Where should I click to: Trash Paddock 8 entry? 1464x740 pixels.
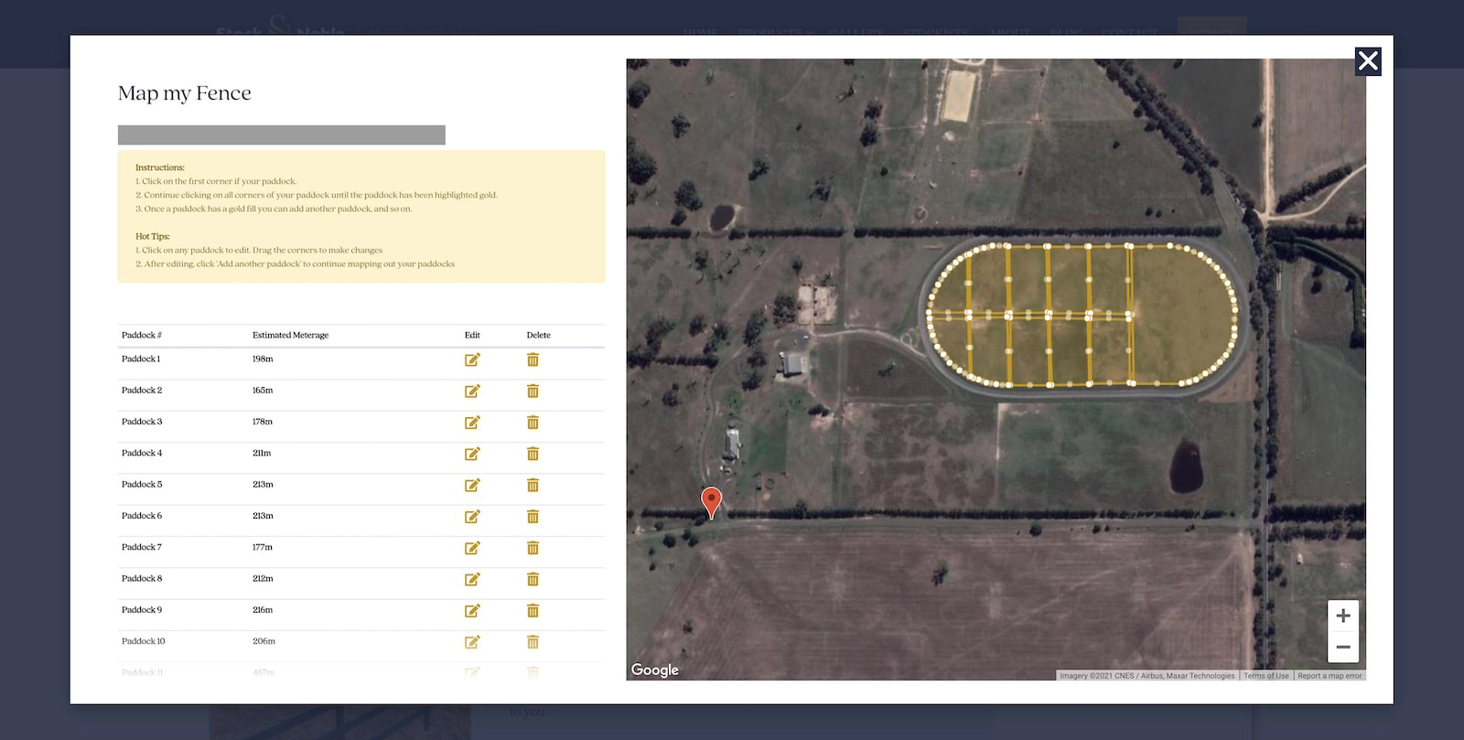(x=533, y=579)
